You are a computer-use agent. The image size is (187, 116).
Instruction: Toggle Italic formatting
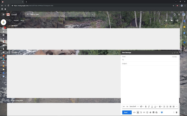[149, 107]
